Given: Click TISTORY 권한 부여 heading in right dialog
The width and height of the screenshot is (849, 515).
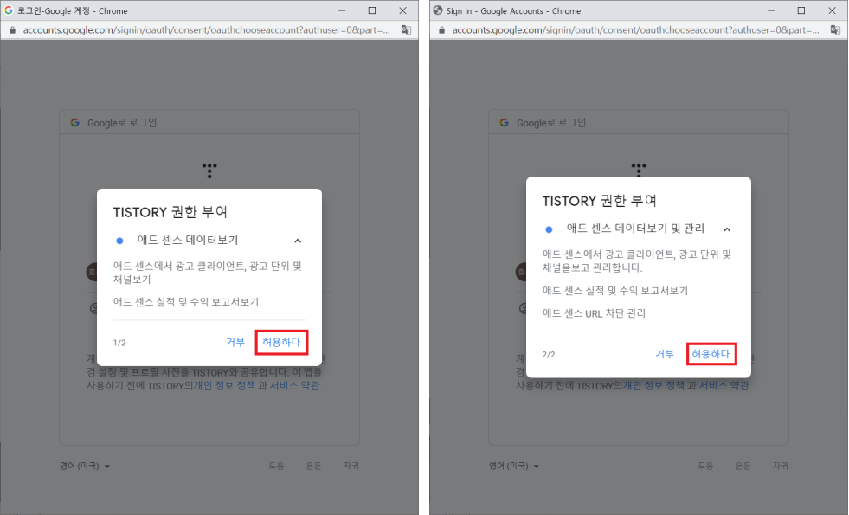Looking at the screenshot, I should pyautogui.click(x=600, y=201).
